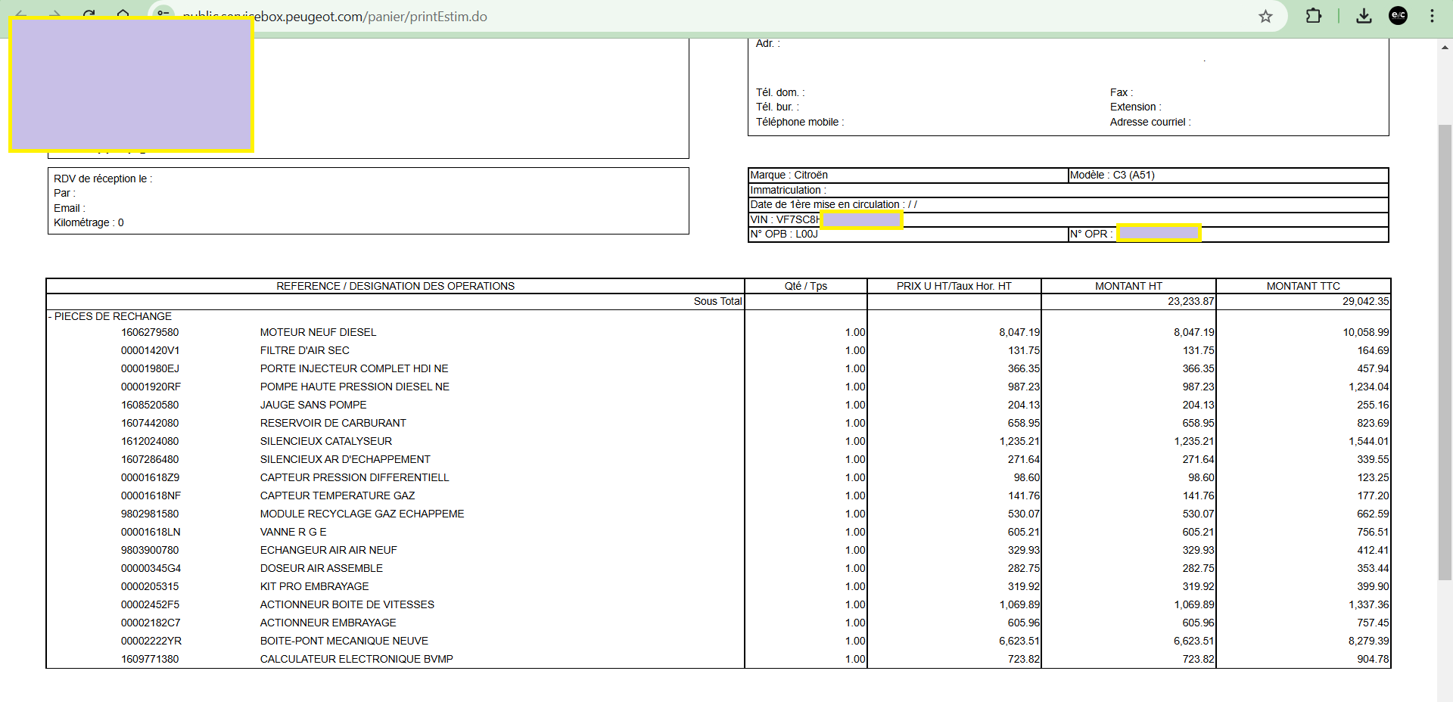
Task: Select VANNE R G E designation
Action: (x=294, y=532)
